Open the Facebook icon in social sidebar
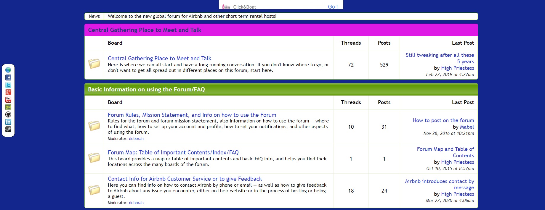 pos(8,77)
